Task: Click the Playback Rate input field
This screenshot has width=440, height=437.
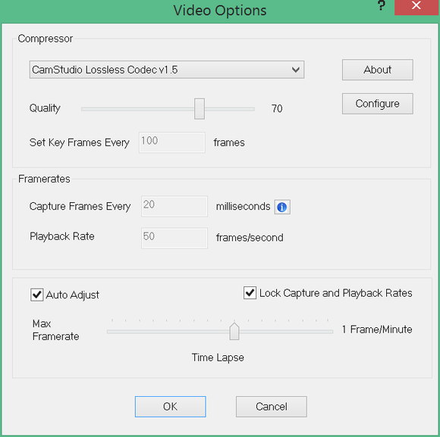Action: coord(174,238)
